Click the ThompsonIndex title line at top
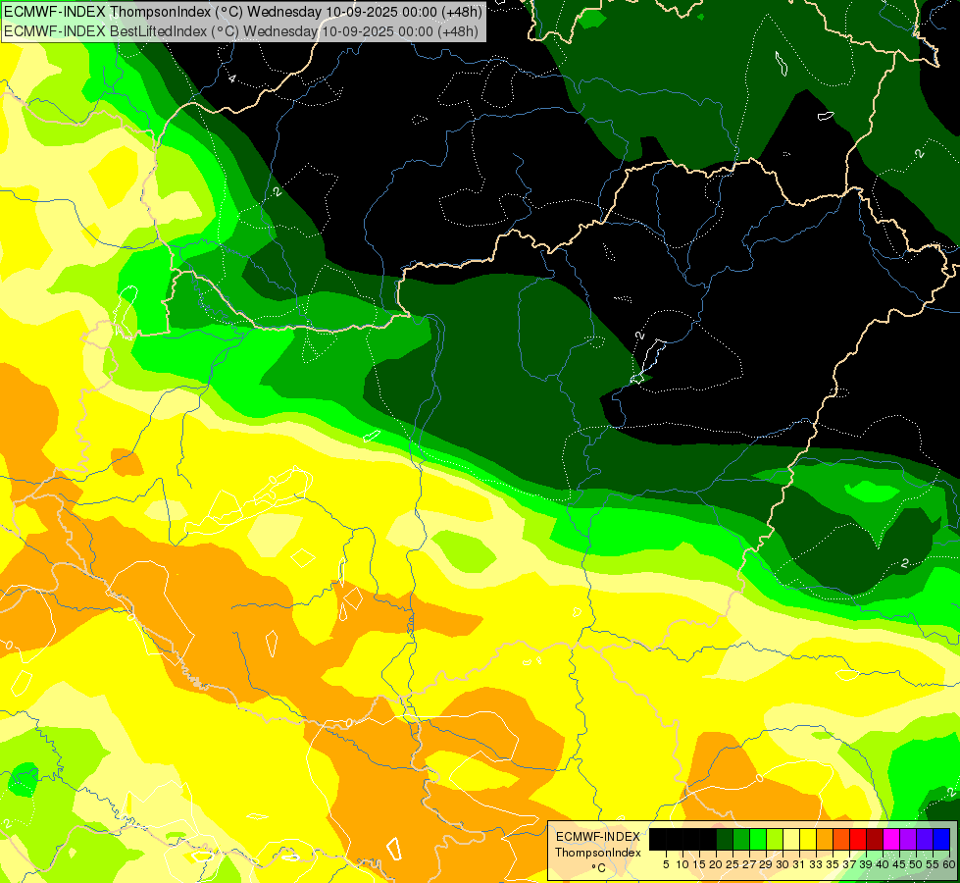This screenshot has width=960, height=883. tap(243, 12)
